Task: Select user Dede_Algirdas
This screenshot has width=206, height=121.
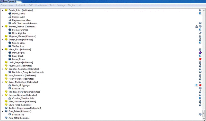Action: (19, 33)
